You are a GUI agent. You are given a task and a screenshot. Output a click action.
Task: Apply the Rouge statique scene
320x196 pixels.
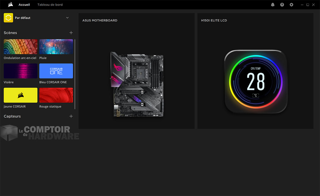point(56,95)
